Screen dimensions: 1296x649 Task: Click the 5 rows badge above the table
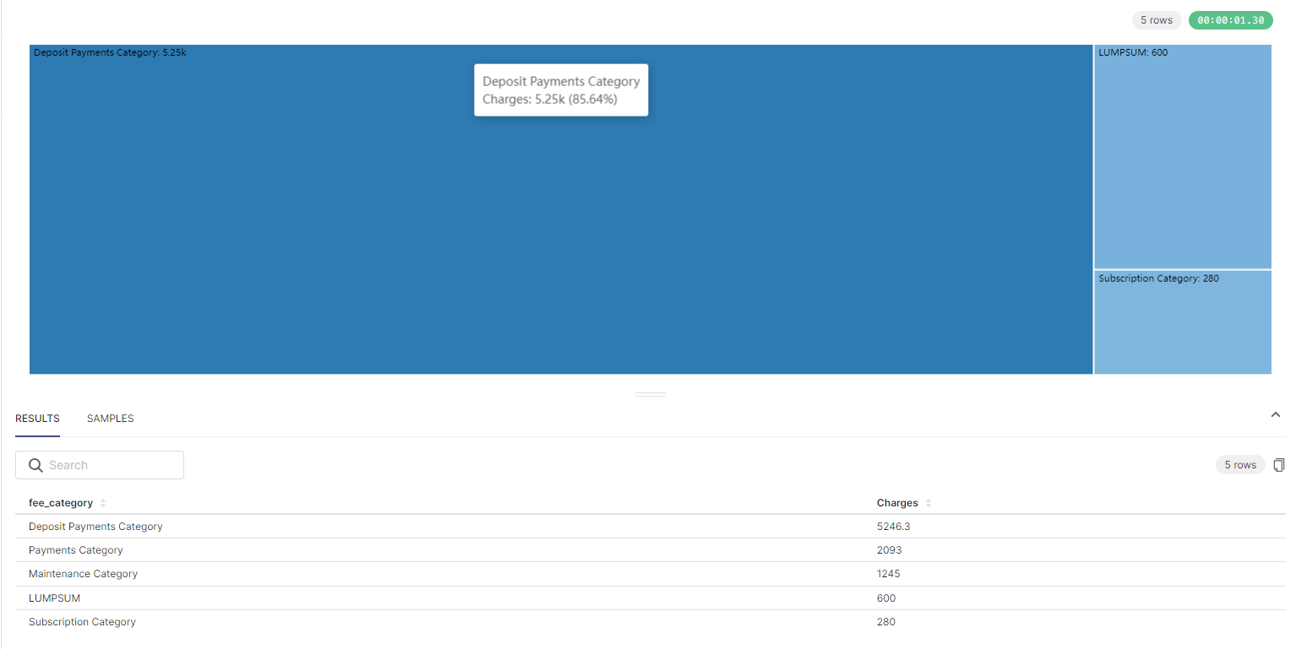1240,464
